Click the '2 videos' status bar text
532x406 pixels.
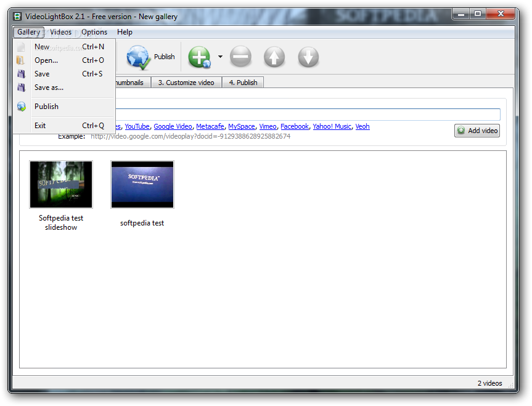(x=489, y=383)
